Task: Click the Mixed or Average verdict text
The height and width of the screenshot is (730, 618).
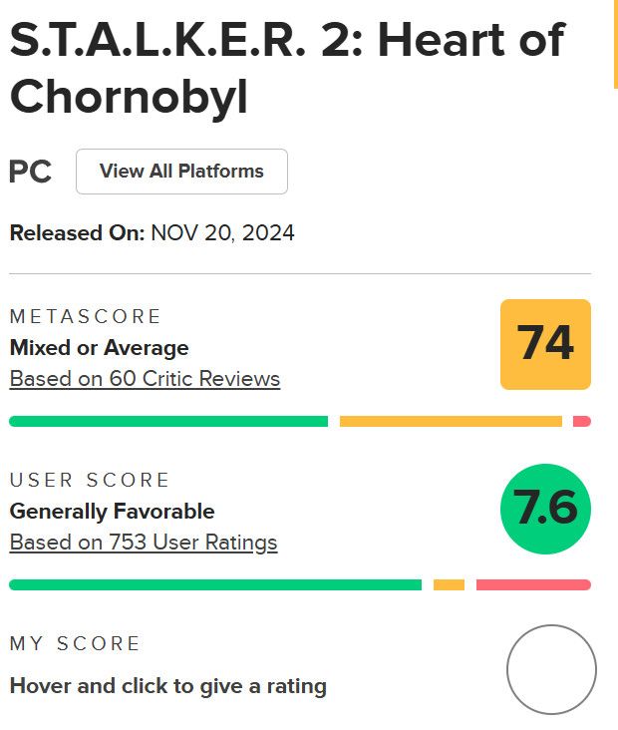Action: point(99,348)
